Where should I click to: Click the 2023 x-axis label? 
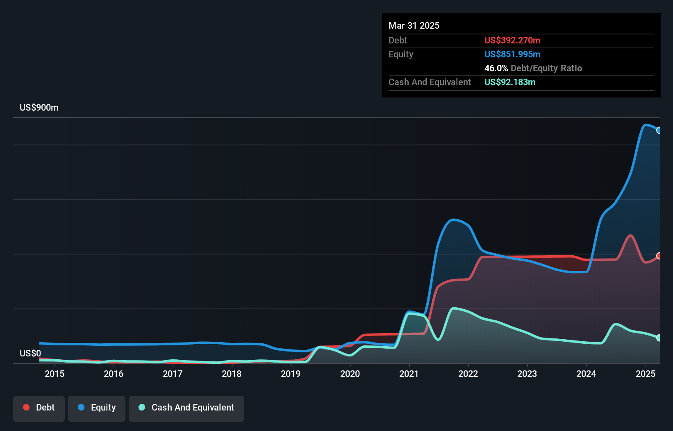coord(527,374)
